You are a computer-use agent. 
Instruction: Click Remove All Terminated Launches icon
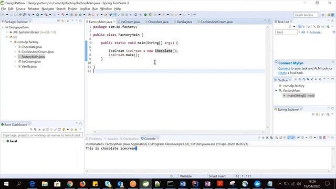[271, 138]
